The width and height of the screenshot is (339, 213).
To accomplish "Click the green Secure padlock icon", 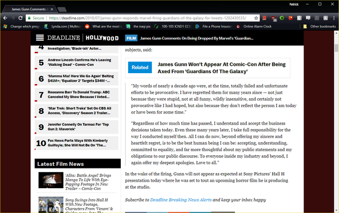I will tap(29, 18).
